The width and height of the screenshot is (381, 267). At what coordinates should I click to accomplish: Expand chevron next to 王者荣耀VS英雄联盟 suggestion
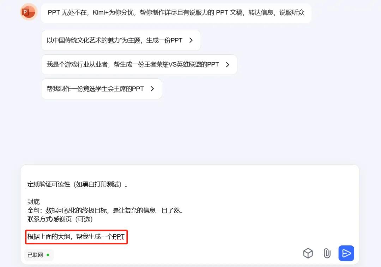228,64
